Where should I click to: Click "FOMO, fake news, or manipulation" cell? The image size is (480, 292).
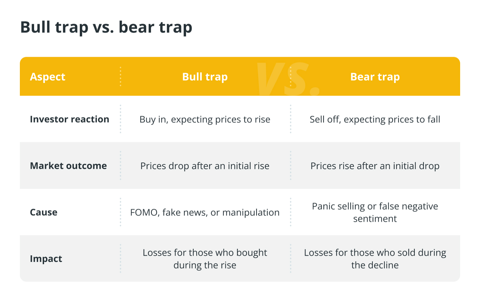[205, 212]
